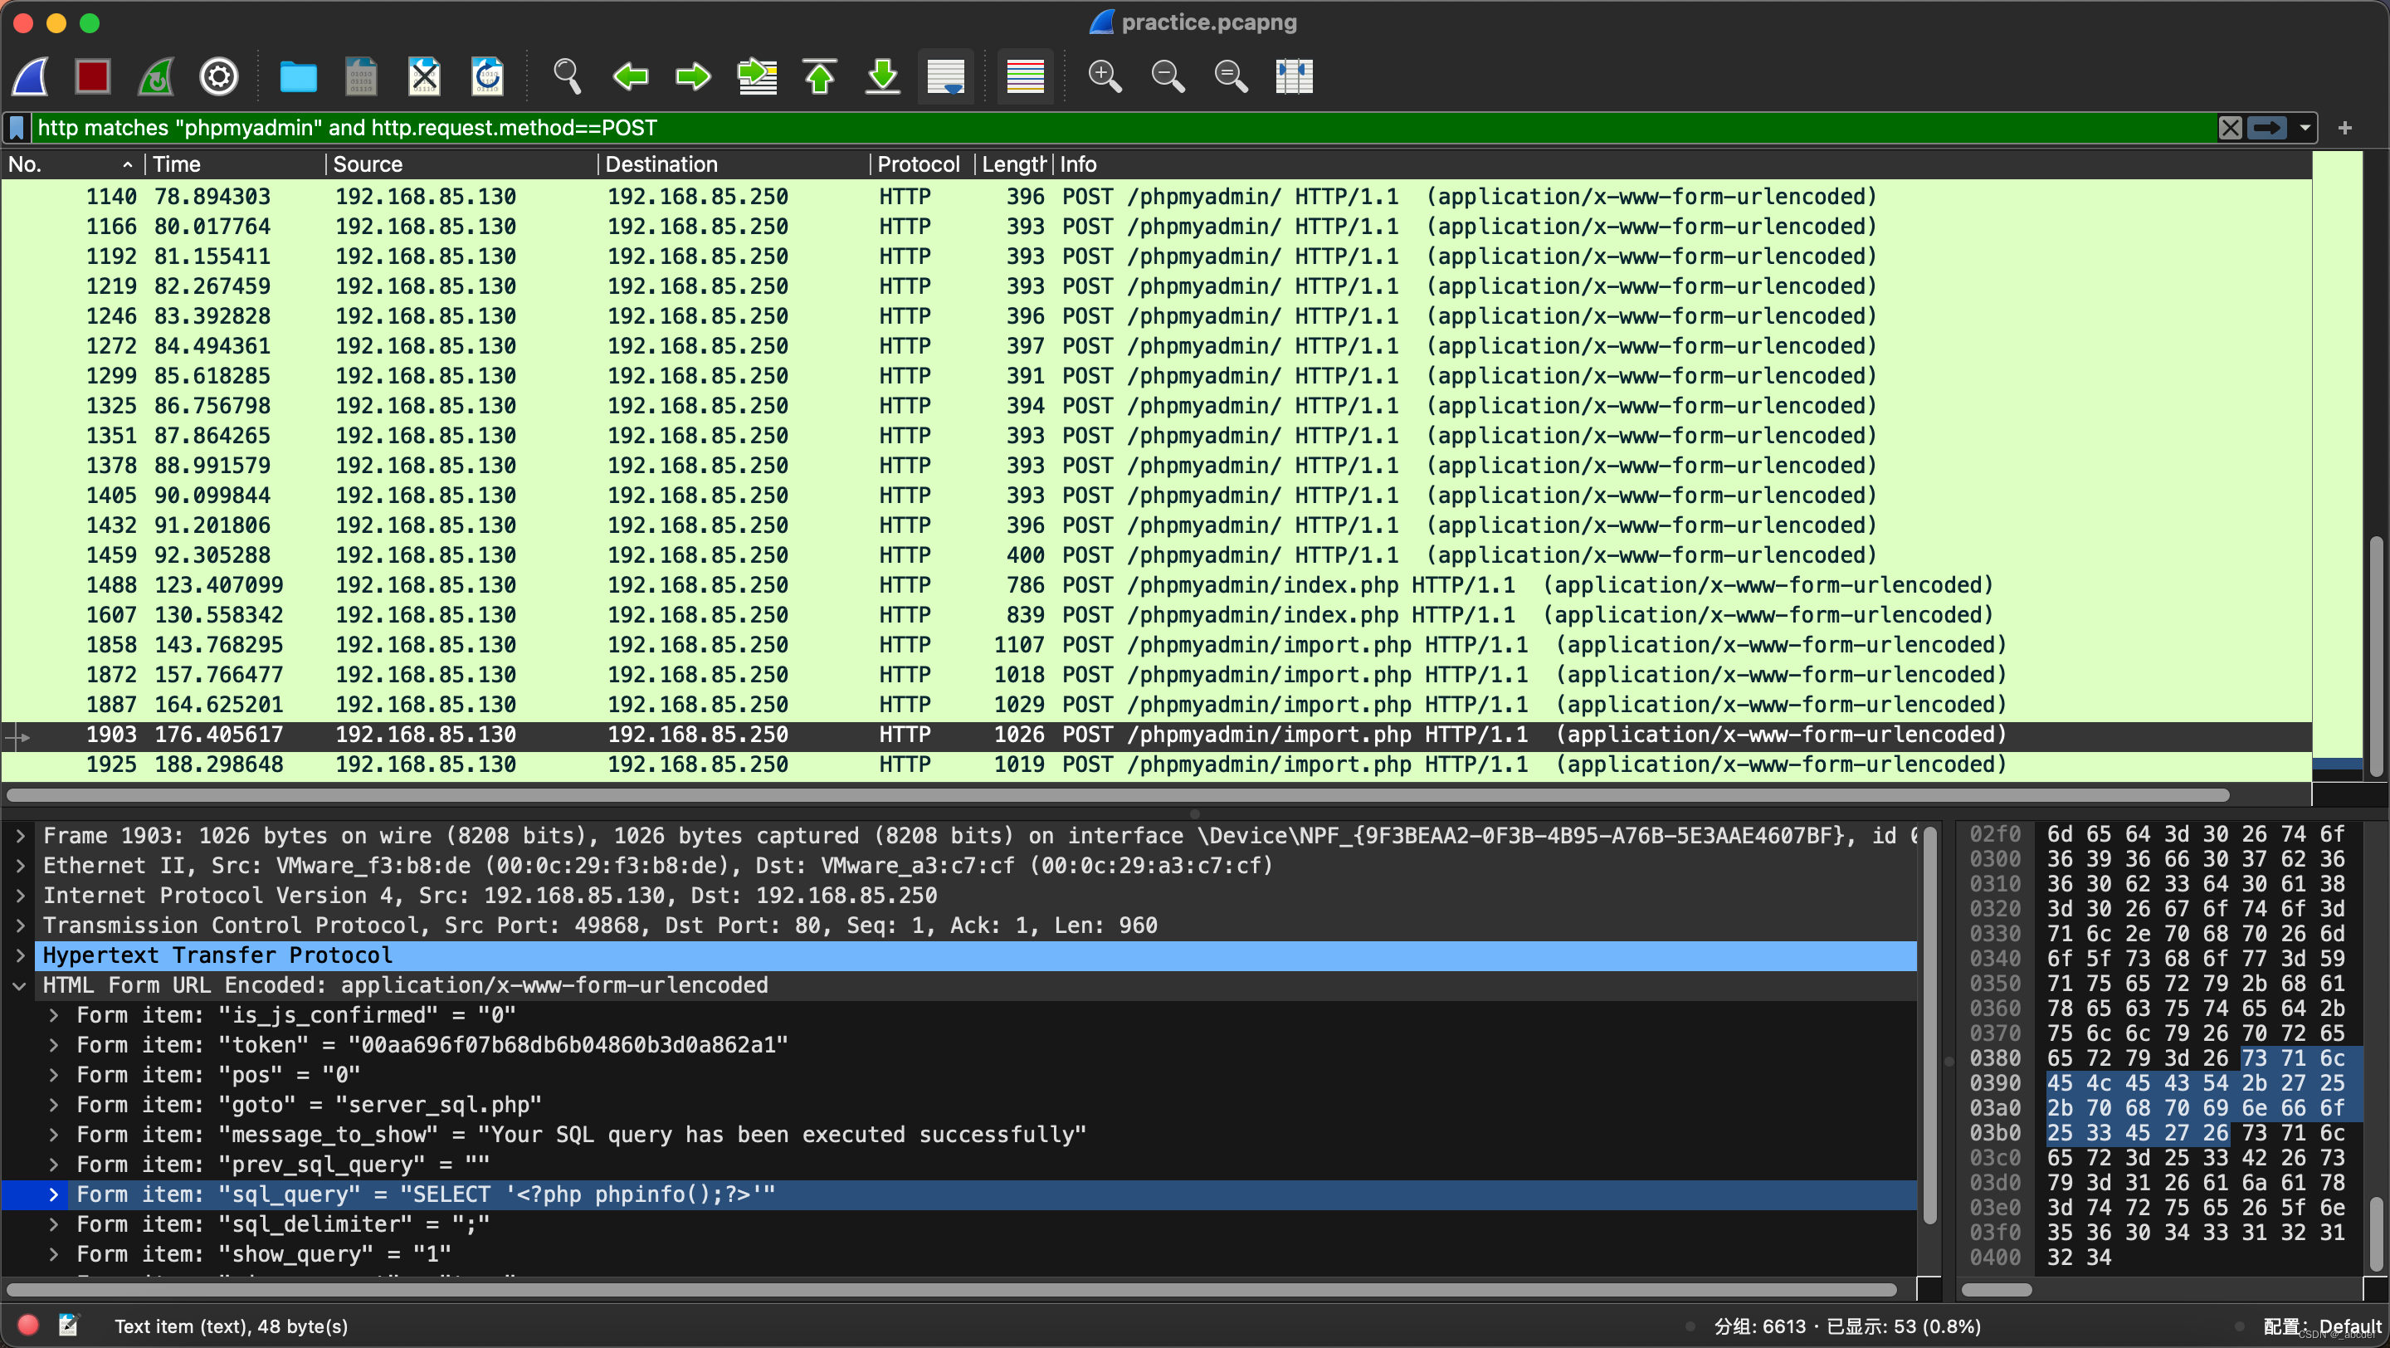Screen dimensions: 2390x1348
Task: Stop the running packet capture
Action: click(x=93, y=76)
